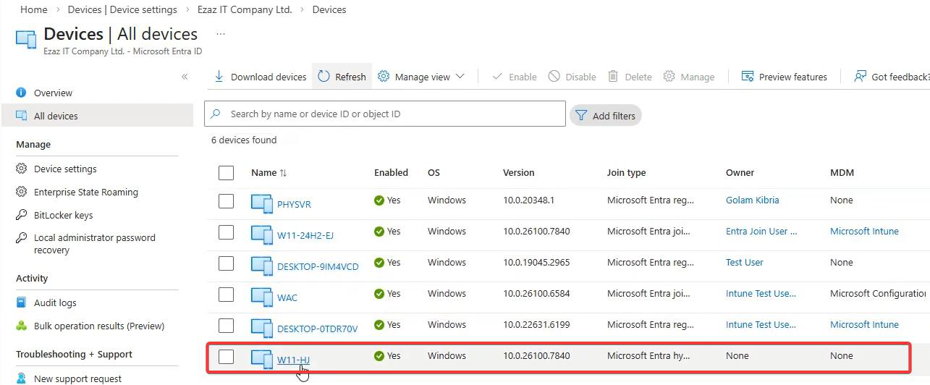Check the W11-HJ row checkbox
930x385 pixels.
pyautogui.click(x=226, y=356)
